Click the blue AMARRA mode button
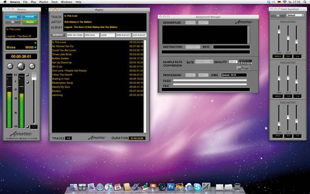The width and height of the screenshot is (310, 194). pyautogui.click(x=13, y=17)
